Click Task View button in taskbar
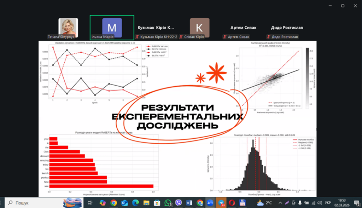Screen dimensions: 362x208 click(x=90, y=203)
